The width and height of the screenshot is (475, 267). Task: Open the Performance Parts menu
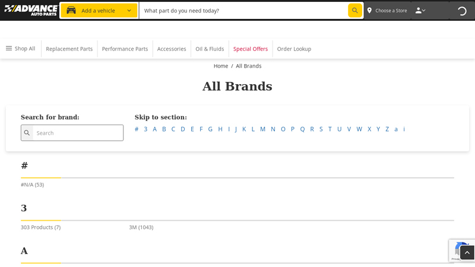pyautogui.click(x=125, y=49)
